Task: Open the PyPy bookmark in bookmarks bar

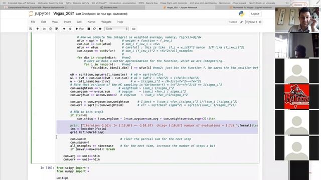Action: (77, 3)
